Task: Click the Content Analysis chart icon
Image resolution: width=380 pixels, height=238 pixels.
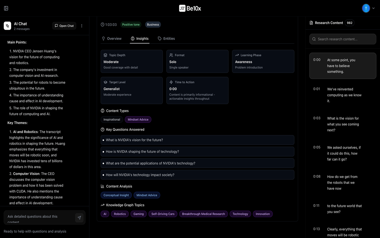Action: pos(102,186)
